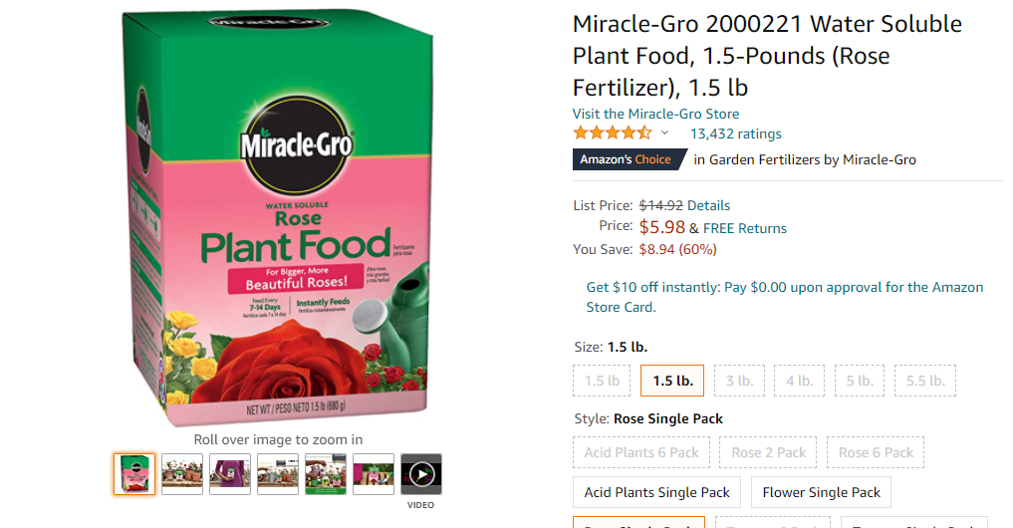
Task: Choose the 5.5 lb. size option
Action: click(x=925, y=381)
